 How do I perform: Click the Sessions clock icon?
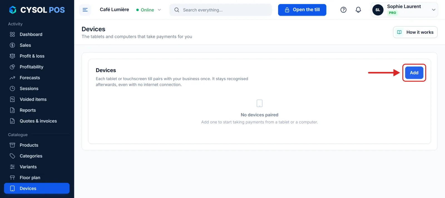(12, 89)
